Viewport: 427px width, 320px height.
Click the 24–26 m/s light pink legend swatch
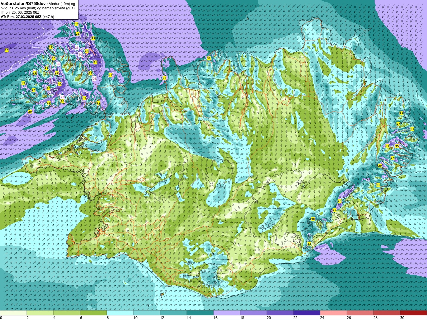(334, 313)
